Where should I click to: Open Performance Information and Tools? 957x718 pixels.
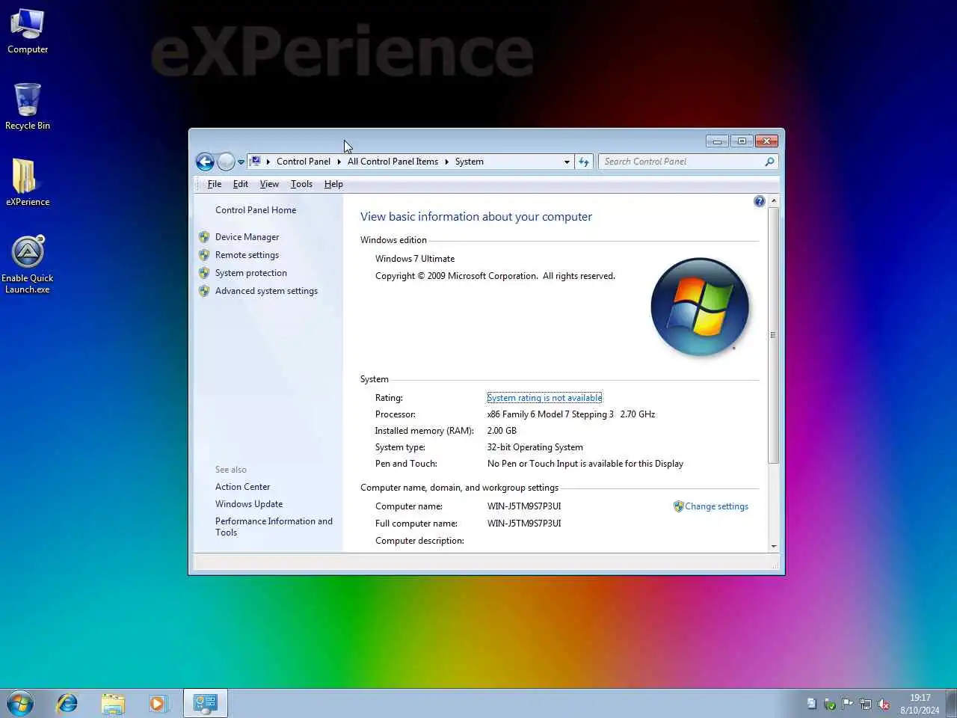pyautogui.click(x=274, y=527)
